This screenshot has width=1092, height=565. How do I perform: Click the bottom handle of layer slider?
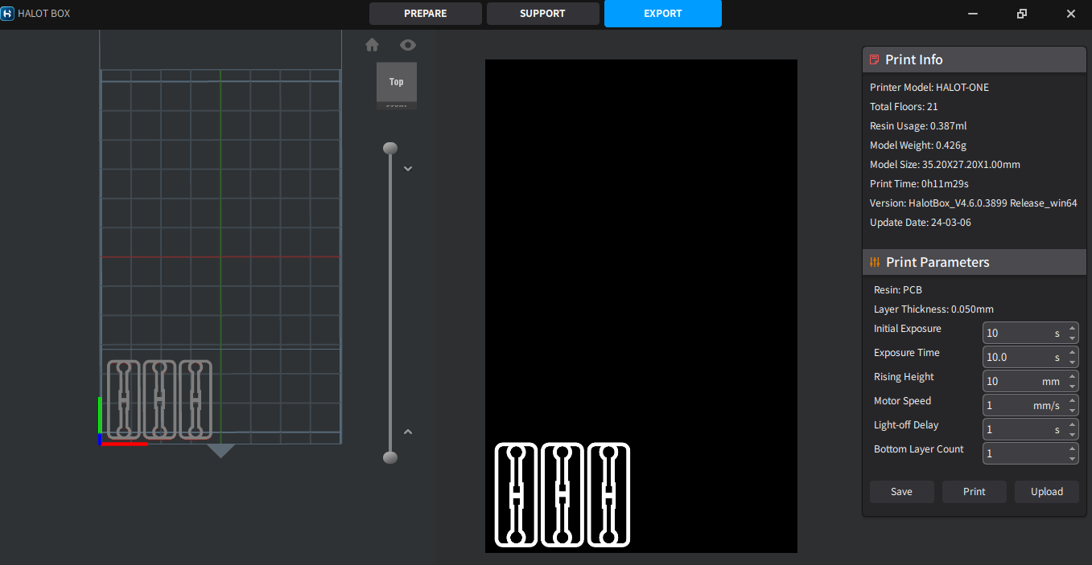tap(390, 457)
